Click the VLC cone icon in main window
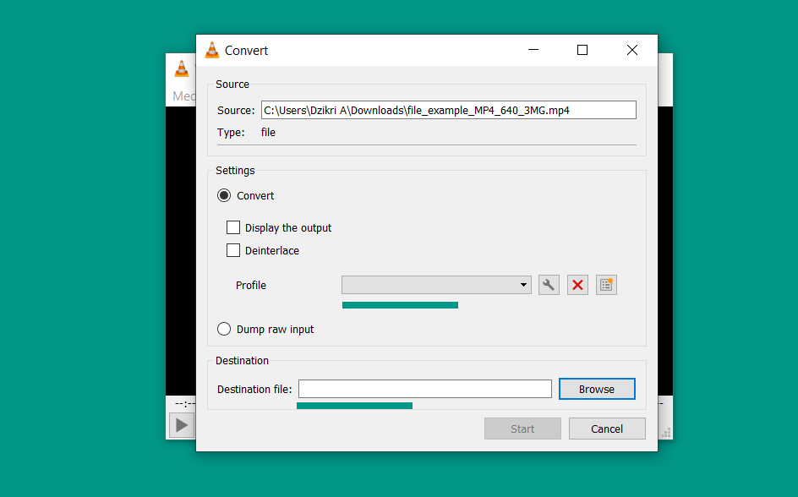Viewport: 798px width, 497px height. point(182,68)
